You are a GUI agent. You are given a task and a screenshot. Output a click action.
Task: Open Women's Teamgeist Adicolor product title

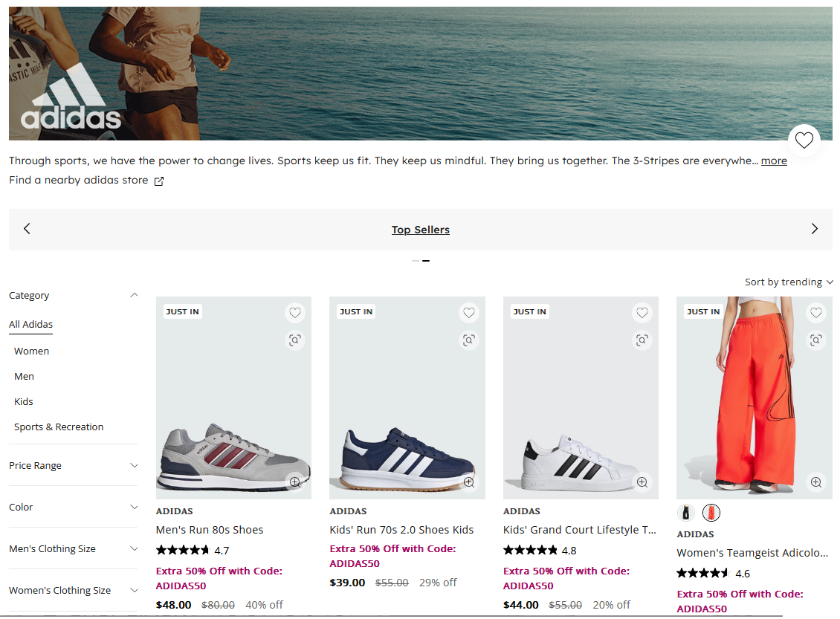coord(753,553)
